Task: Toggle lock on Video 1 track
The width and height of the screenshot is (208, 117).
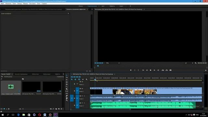Action: (74, 91)
